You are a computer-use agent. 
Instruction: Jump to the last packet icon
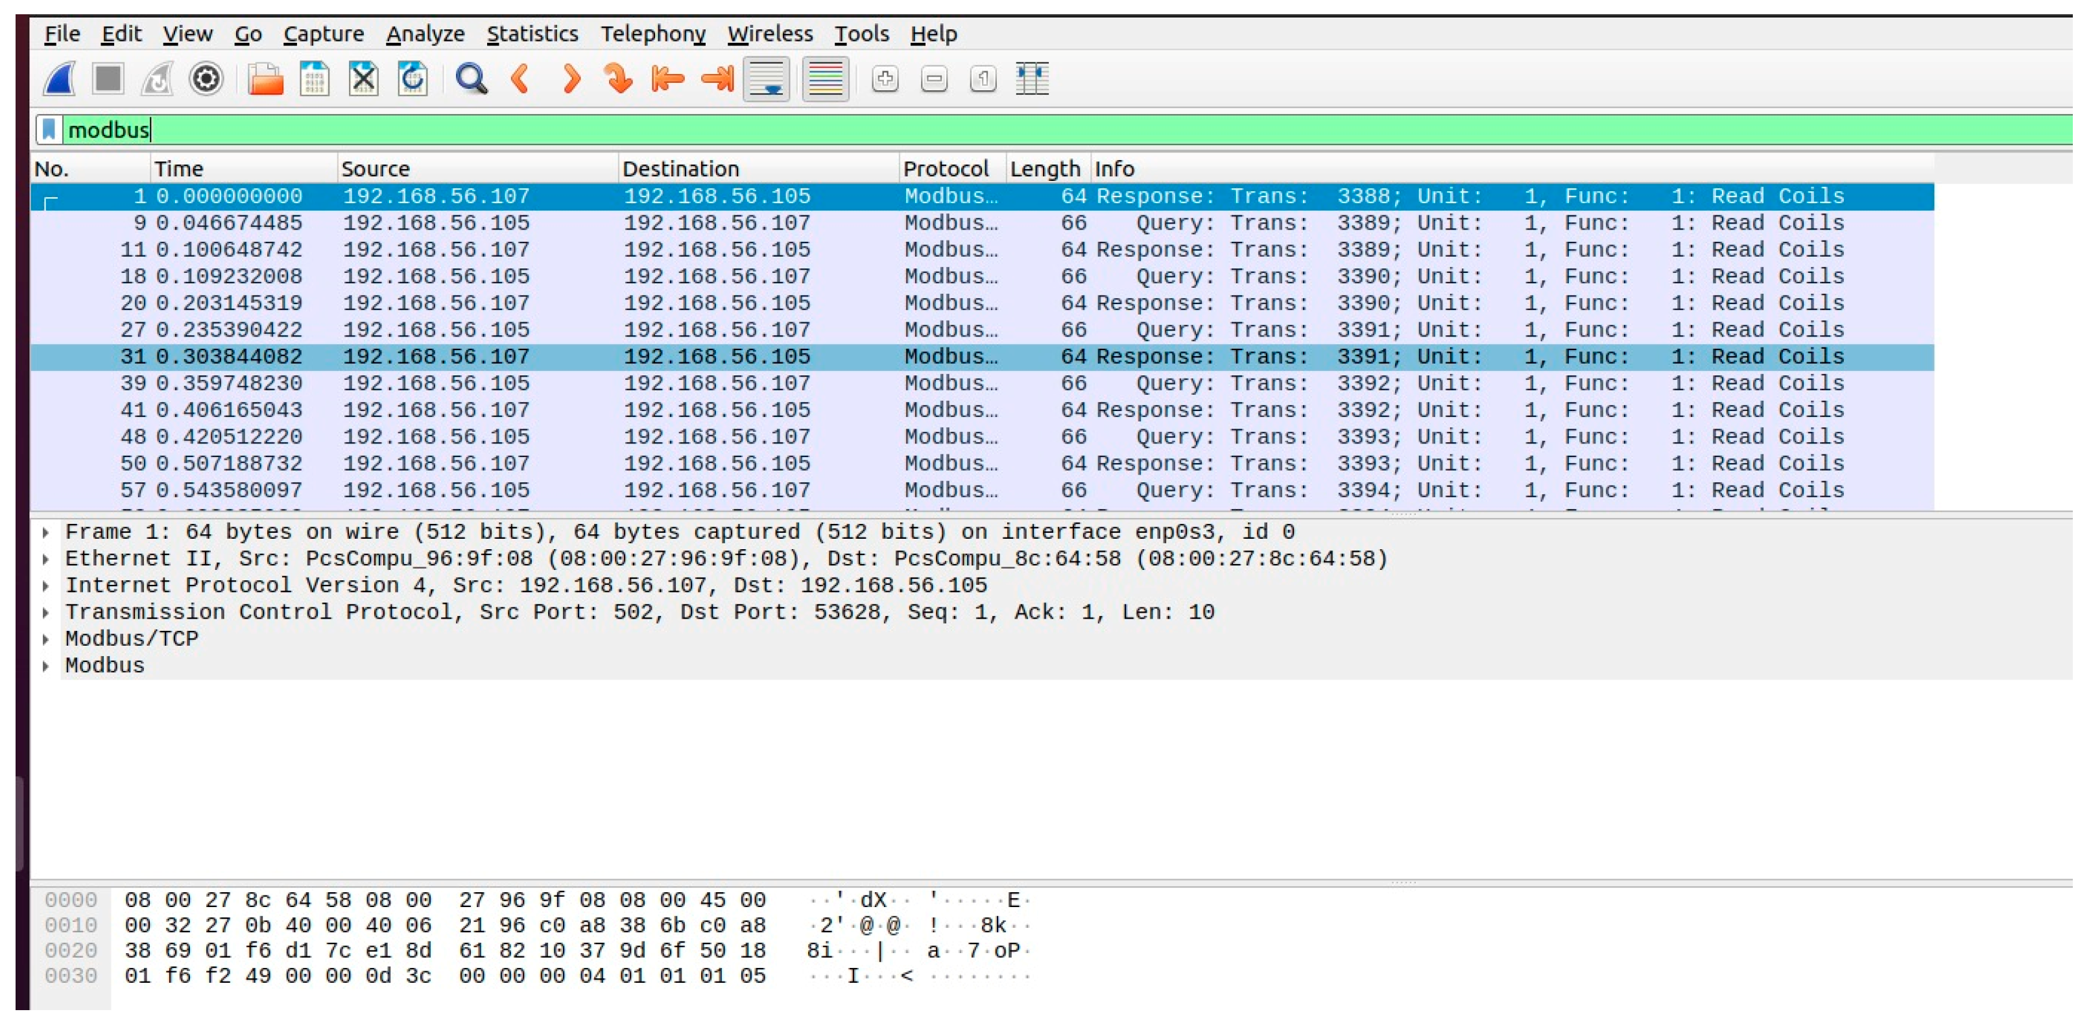tap(717, 78)
